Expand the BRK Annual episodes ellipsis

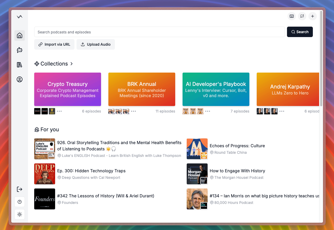pos(133,111)
